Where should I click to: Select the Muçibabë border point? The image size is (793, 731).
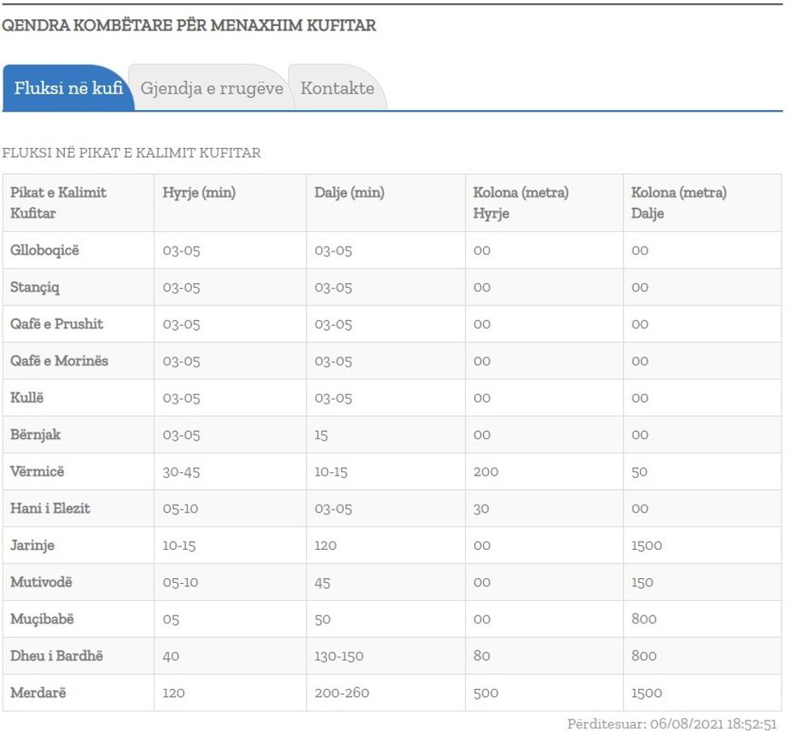click(42, 619)
